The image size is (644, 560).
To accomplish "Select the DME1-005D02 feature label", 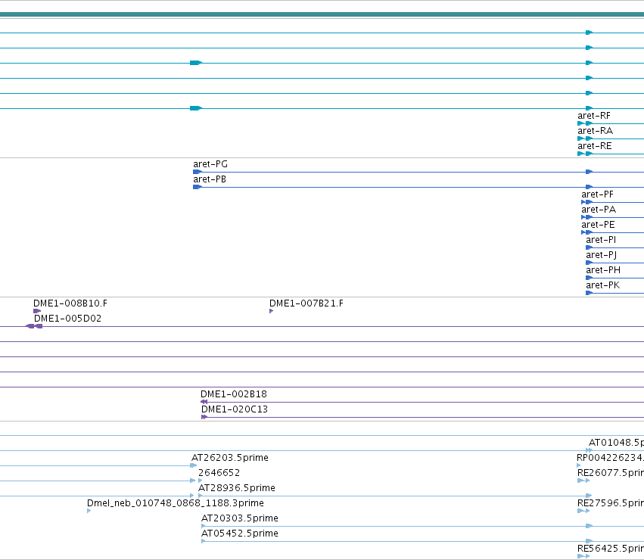I will 67,319.
